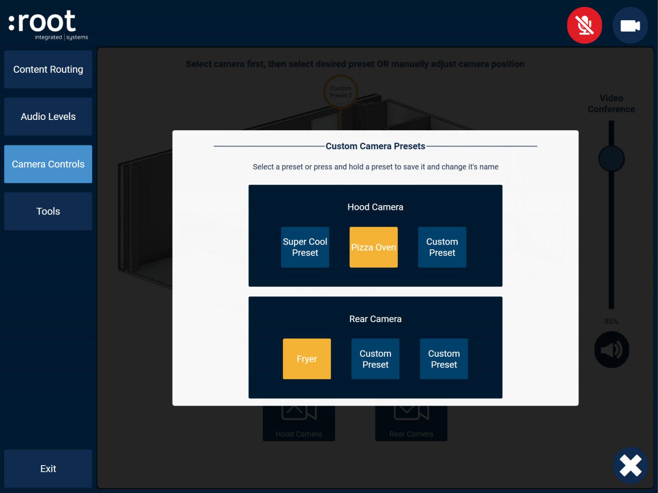
Task: Click the speaker icon below the volume slider
Action: coord(611,350)
